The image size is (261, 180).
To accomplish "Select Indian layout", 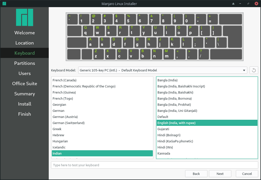I will tap(102, 153).
